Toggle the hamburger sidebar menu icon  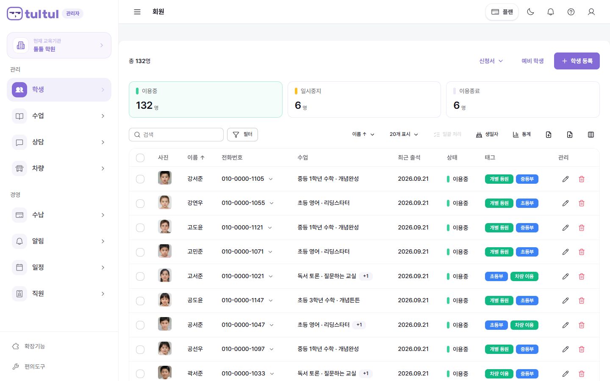point(137,12)
